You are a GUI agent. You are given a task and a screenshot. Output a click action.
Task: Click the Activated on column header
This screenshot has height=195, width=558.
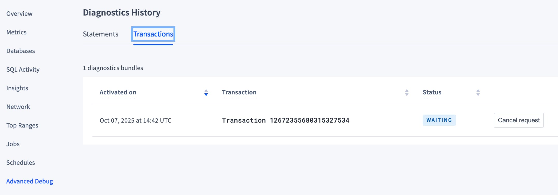pos(118,92)
